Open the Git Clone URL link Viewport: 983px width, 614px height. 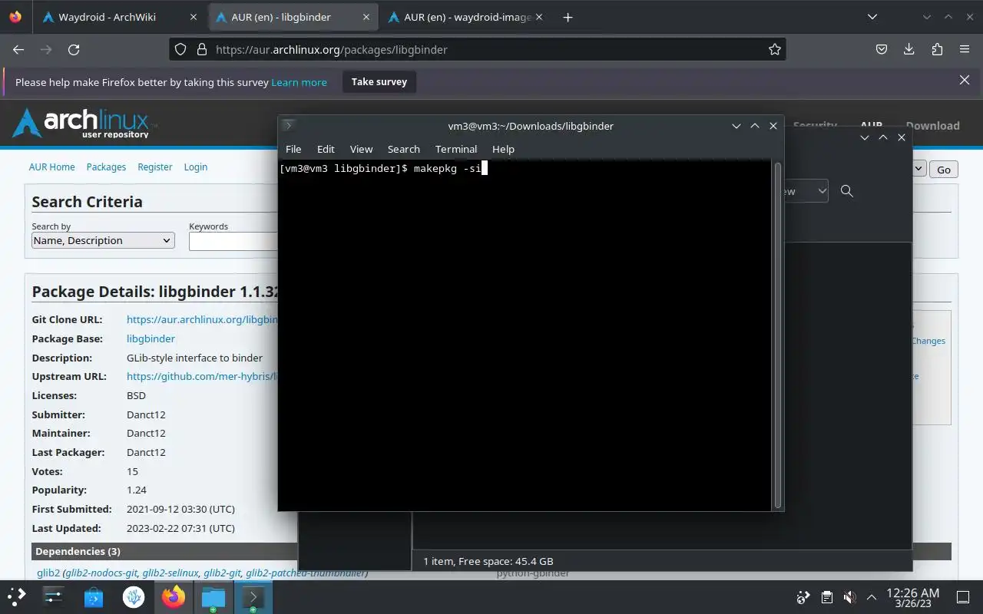202,319
